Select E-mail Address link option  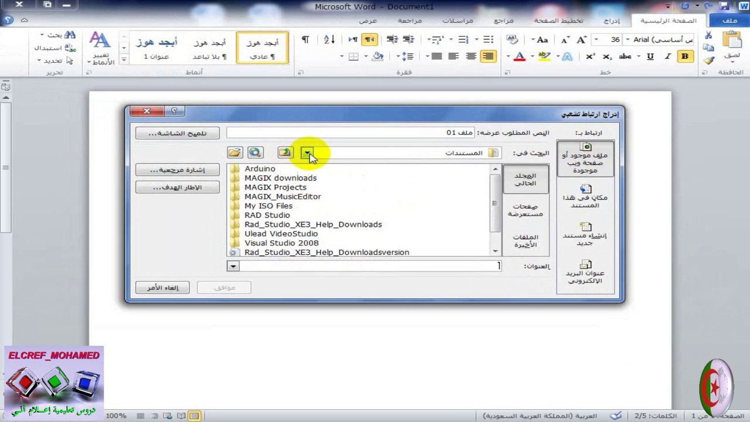click(x=585, y=273)
